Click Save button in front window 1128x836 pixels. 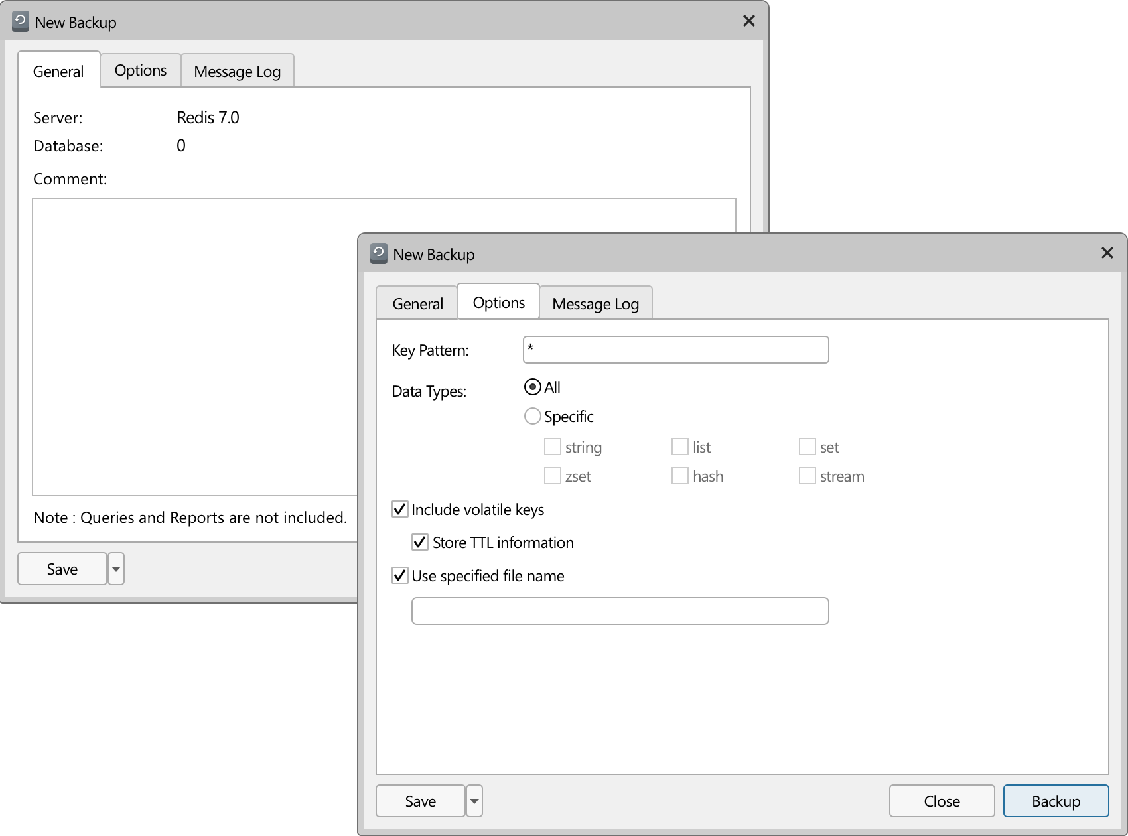[x=420, y=801]
